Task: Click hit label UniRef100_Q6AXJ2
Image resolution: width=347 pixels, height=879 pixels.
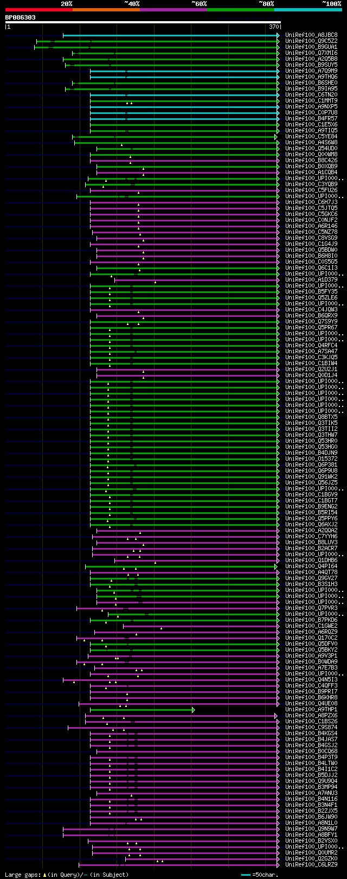Action: (311, 525)
